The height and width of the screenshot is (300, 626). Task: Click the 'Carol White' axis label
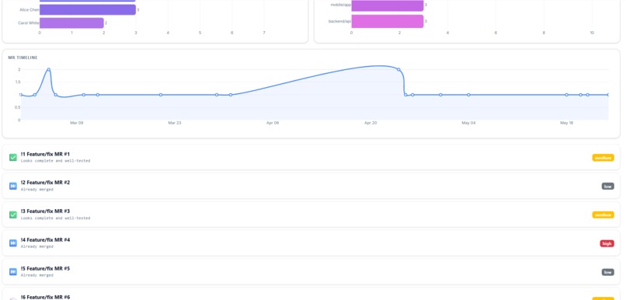28,23
